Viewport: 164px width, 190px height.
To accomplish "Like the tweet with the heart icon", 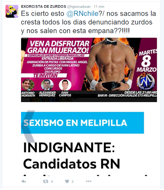I will [x=67, y=181].
